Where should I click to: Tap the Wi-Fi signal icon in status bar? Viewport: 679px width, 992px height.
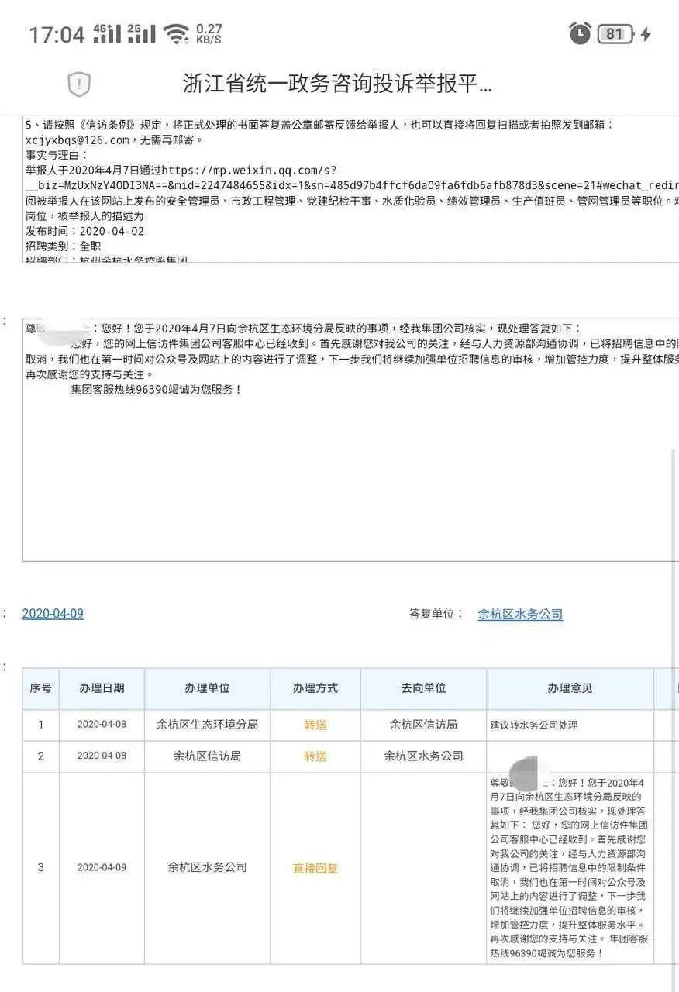pyautogui.click(x=177, y=34)
